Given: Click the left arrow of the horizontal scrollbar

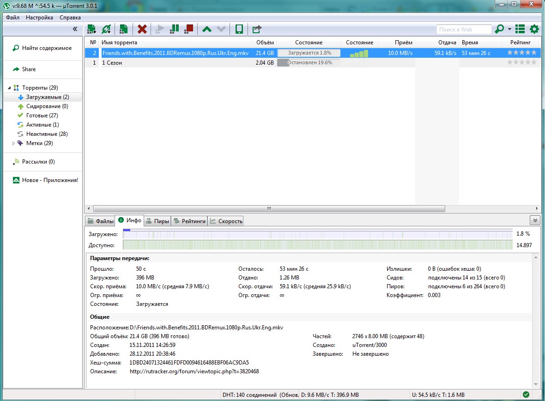Looking at the screenshot, I should (89, 209).
